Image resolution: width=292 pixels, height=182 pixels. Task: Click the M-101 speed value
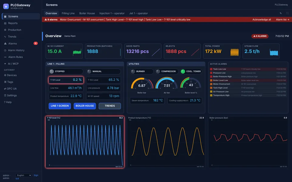coord(114,96)
